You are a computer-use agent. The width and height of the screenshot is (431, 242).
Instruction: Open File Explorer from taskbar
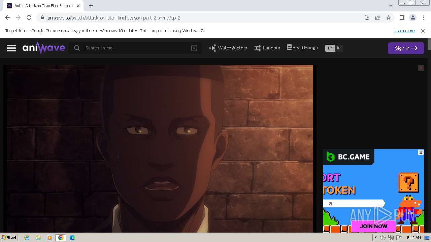coord(38,238)
